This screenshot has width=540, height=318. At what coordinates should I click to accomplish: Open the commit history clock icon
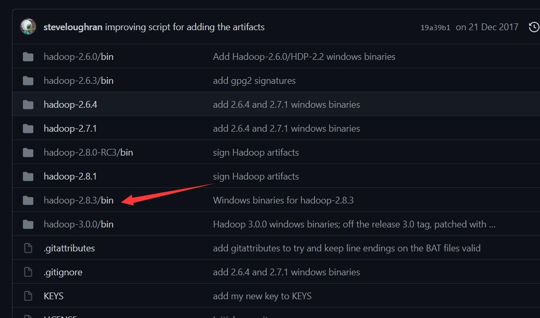(534, 27)
